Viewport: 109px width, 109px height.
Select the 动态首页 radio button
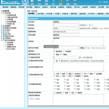(64, 51)
